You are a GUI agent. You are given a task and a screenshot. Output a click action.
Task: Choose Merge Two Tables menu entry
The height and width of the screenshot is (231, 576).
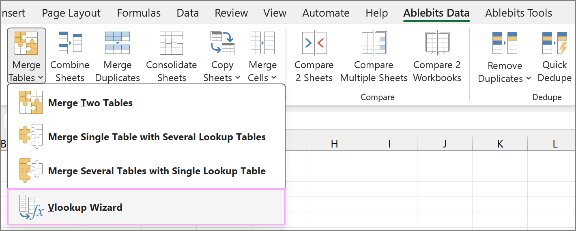146,103
